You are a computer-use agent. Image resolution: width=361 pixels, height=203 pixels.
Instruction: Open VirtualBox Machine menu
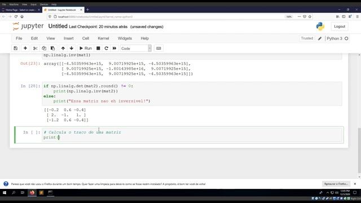coord(14,5)
